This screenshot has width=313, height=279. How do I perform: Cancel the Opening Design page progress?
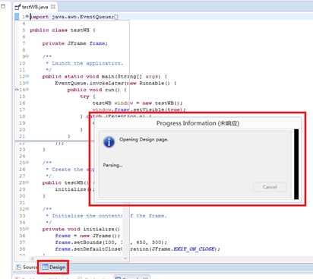click(270, 187)
